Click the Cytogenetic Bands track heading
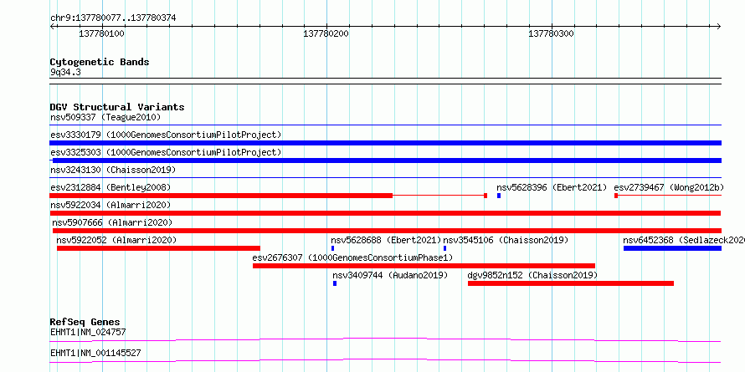The height and width of the screenshot is (372, 745). (x=100, y=62)
